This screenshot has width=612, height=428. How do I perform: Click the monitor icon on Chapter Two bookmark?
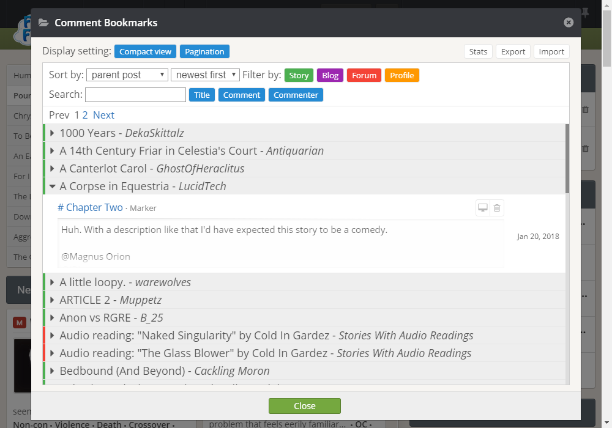(x=483, y=208)
